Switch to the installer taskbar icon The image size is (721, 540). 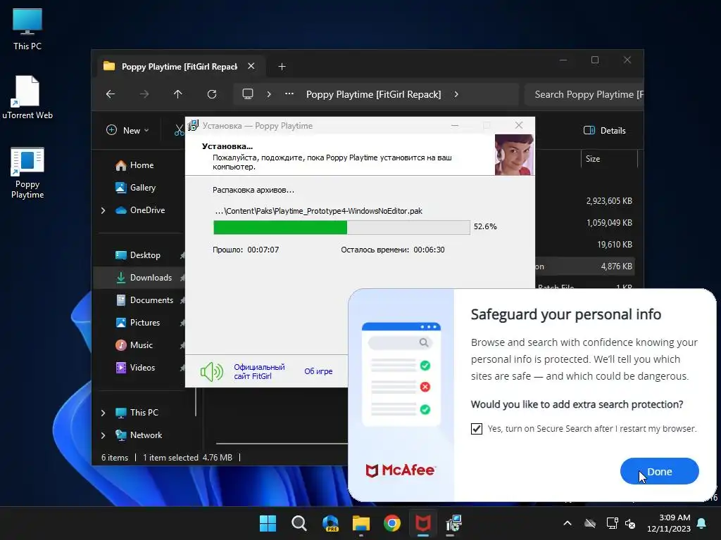coord(454,523)
